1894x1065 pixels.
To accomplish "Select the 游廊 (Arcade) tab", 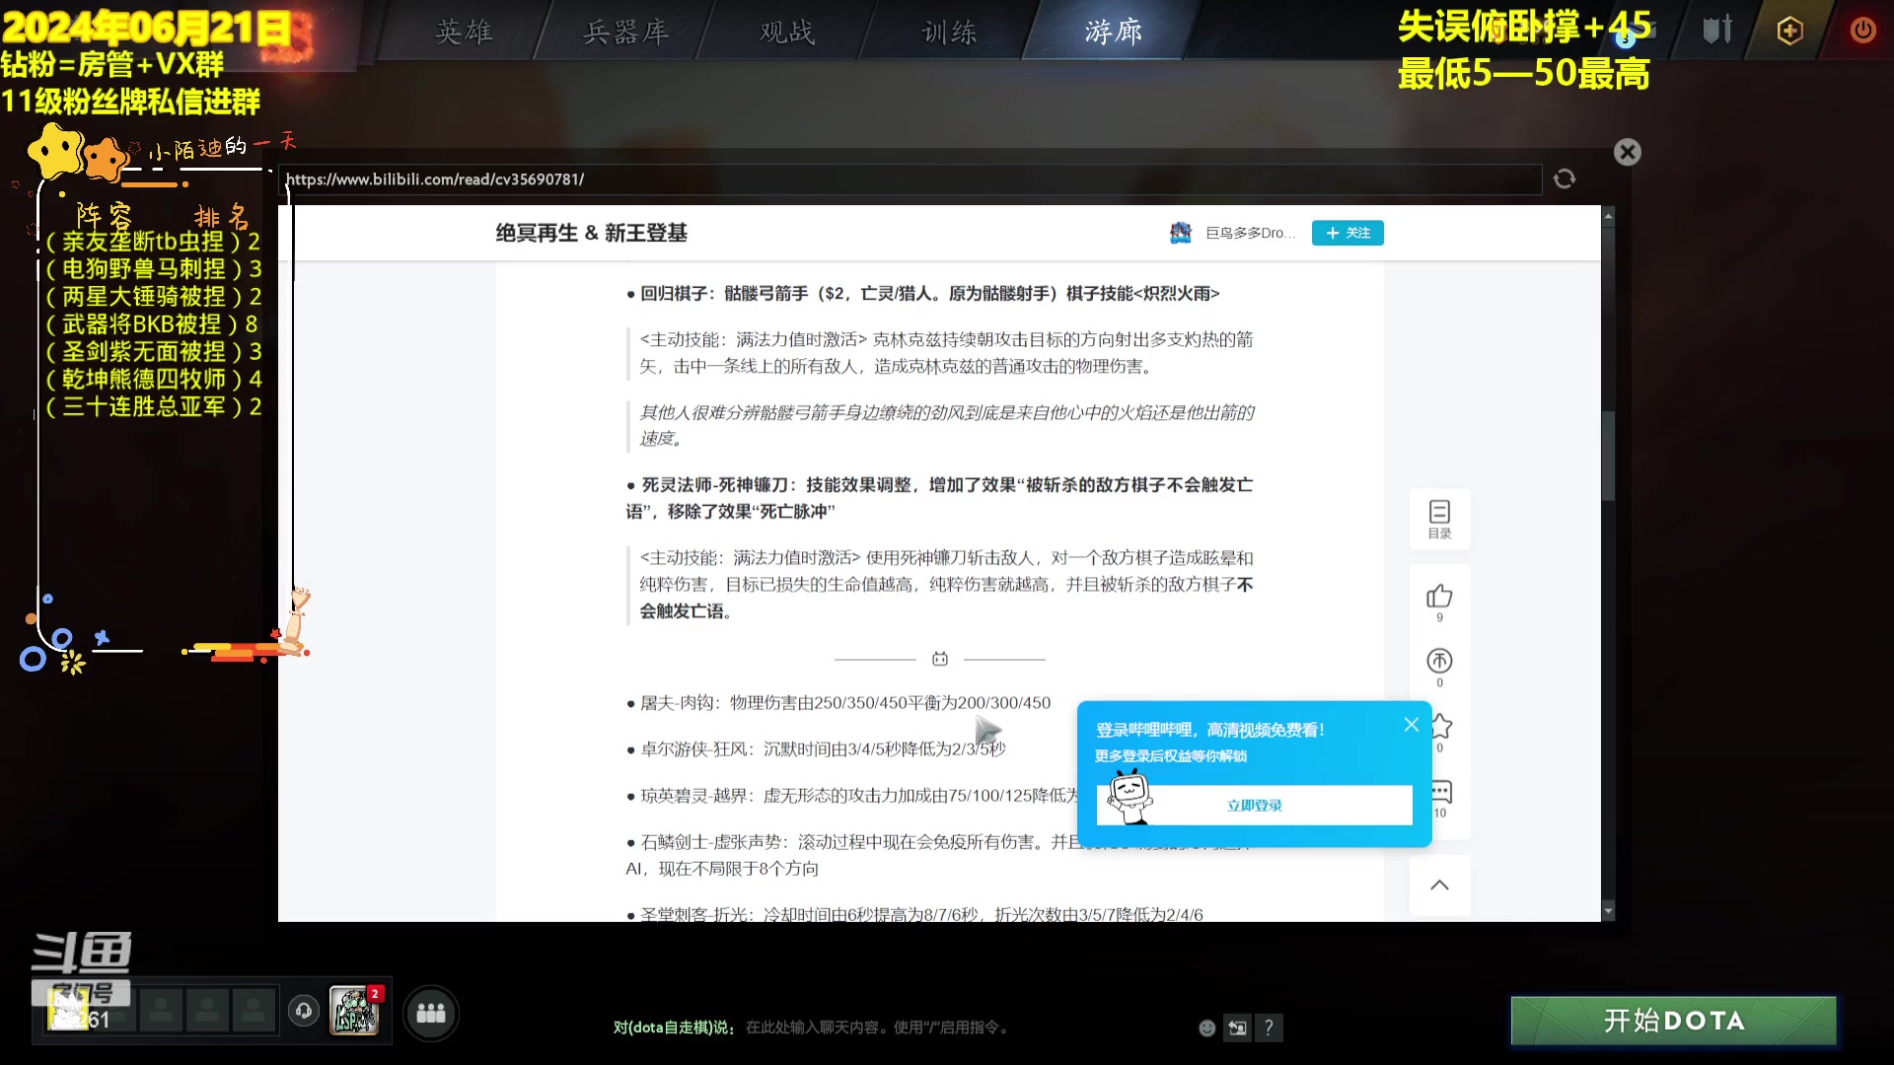I will [1113, 32].
